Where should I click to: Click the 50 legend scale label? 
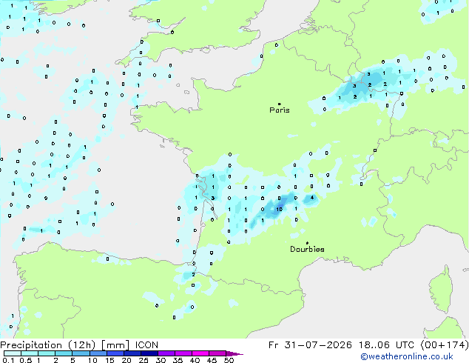click(x=229, y=360)
